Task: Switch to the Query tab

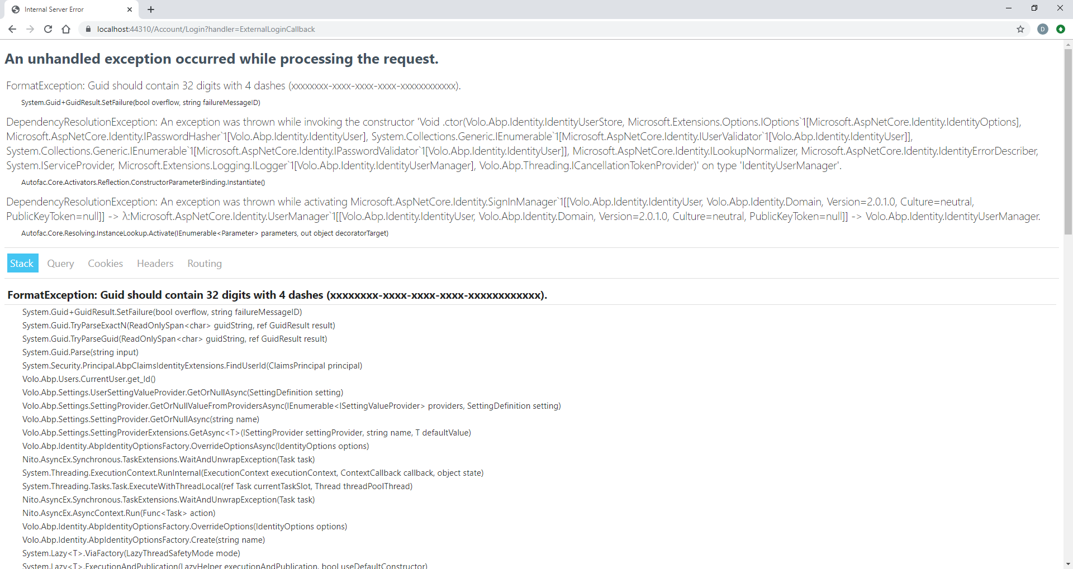Action: coord(60,263)
